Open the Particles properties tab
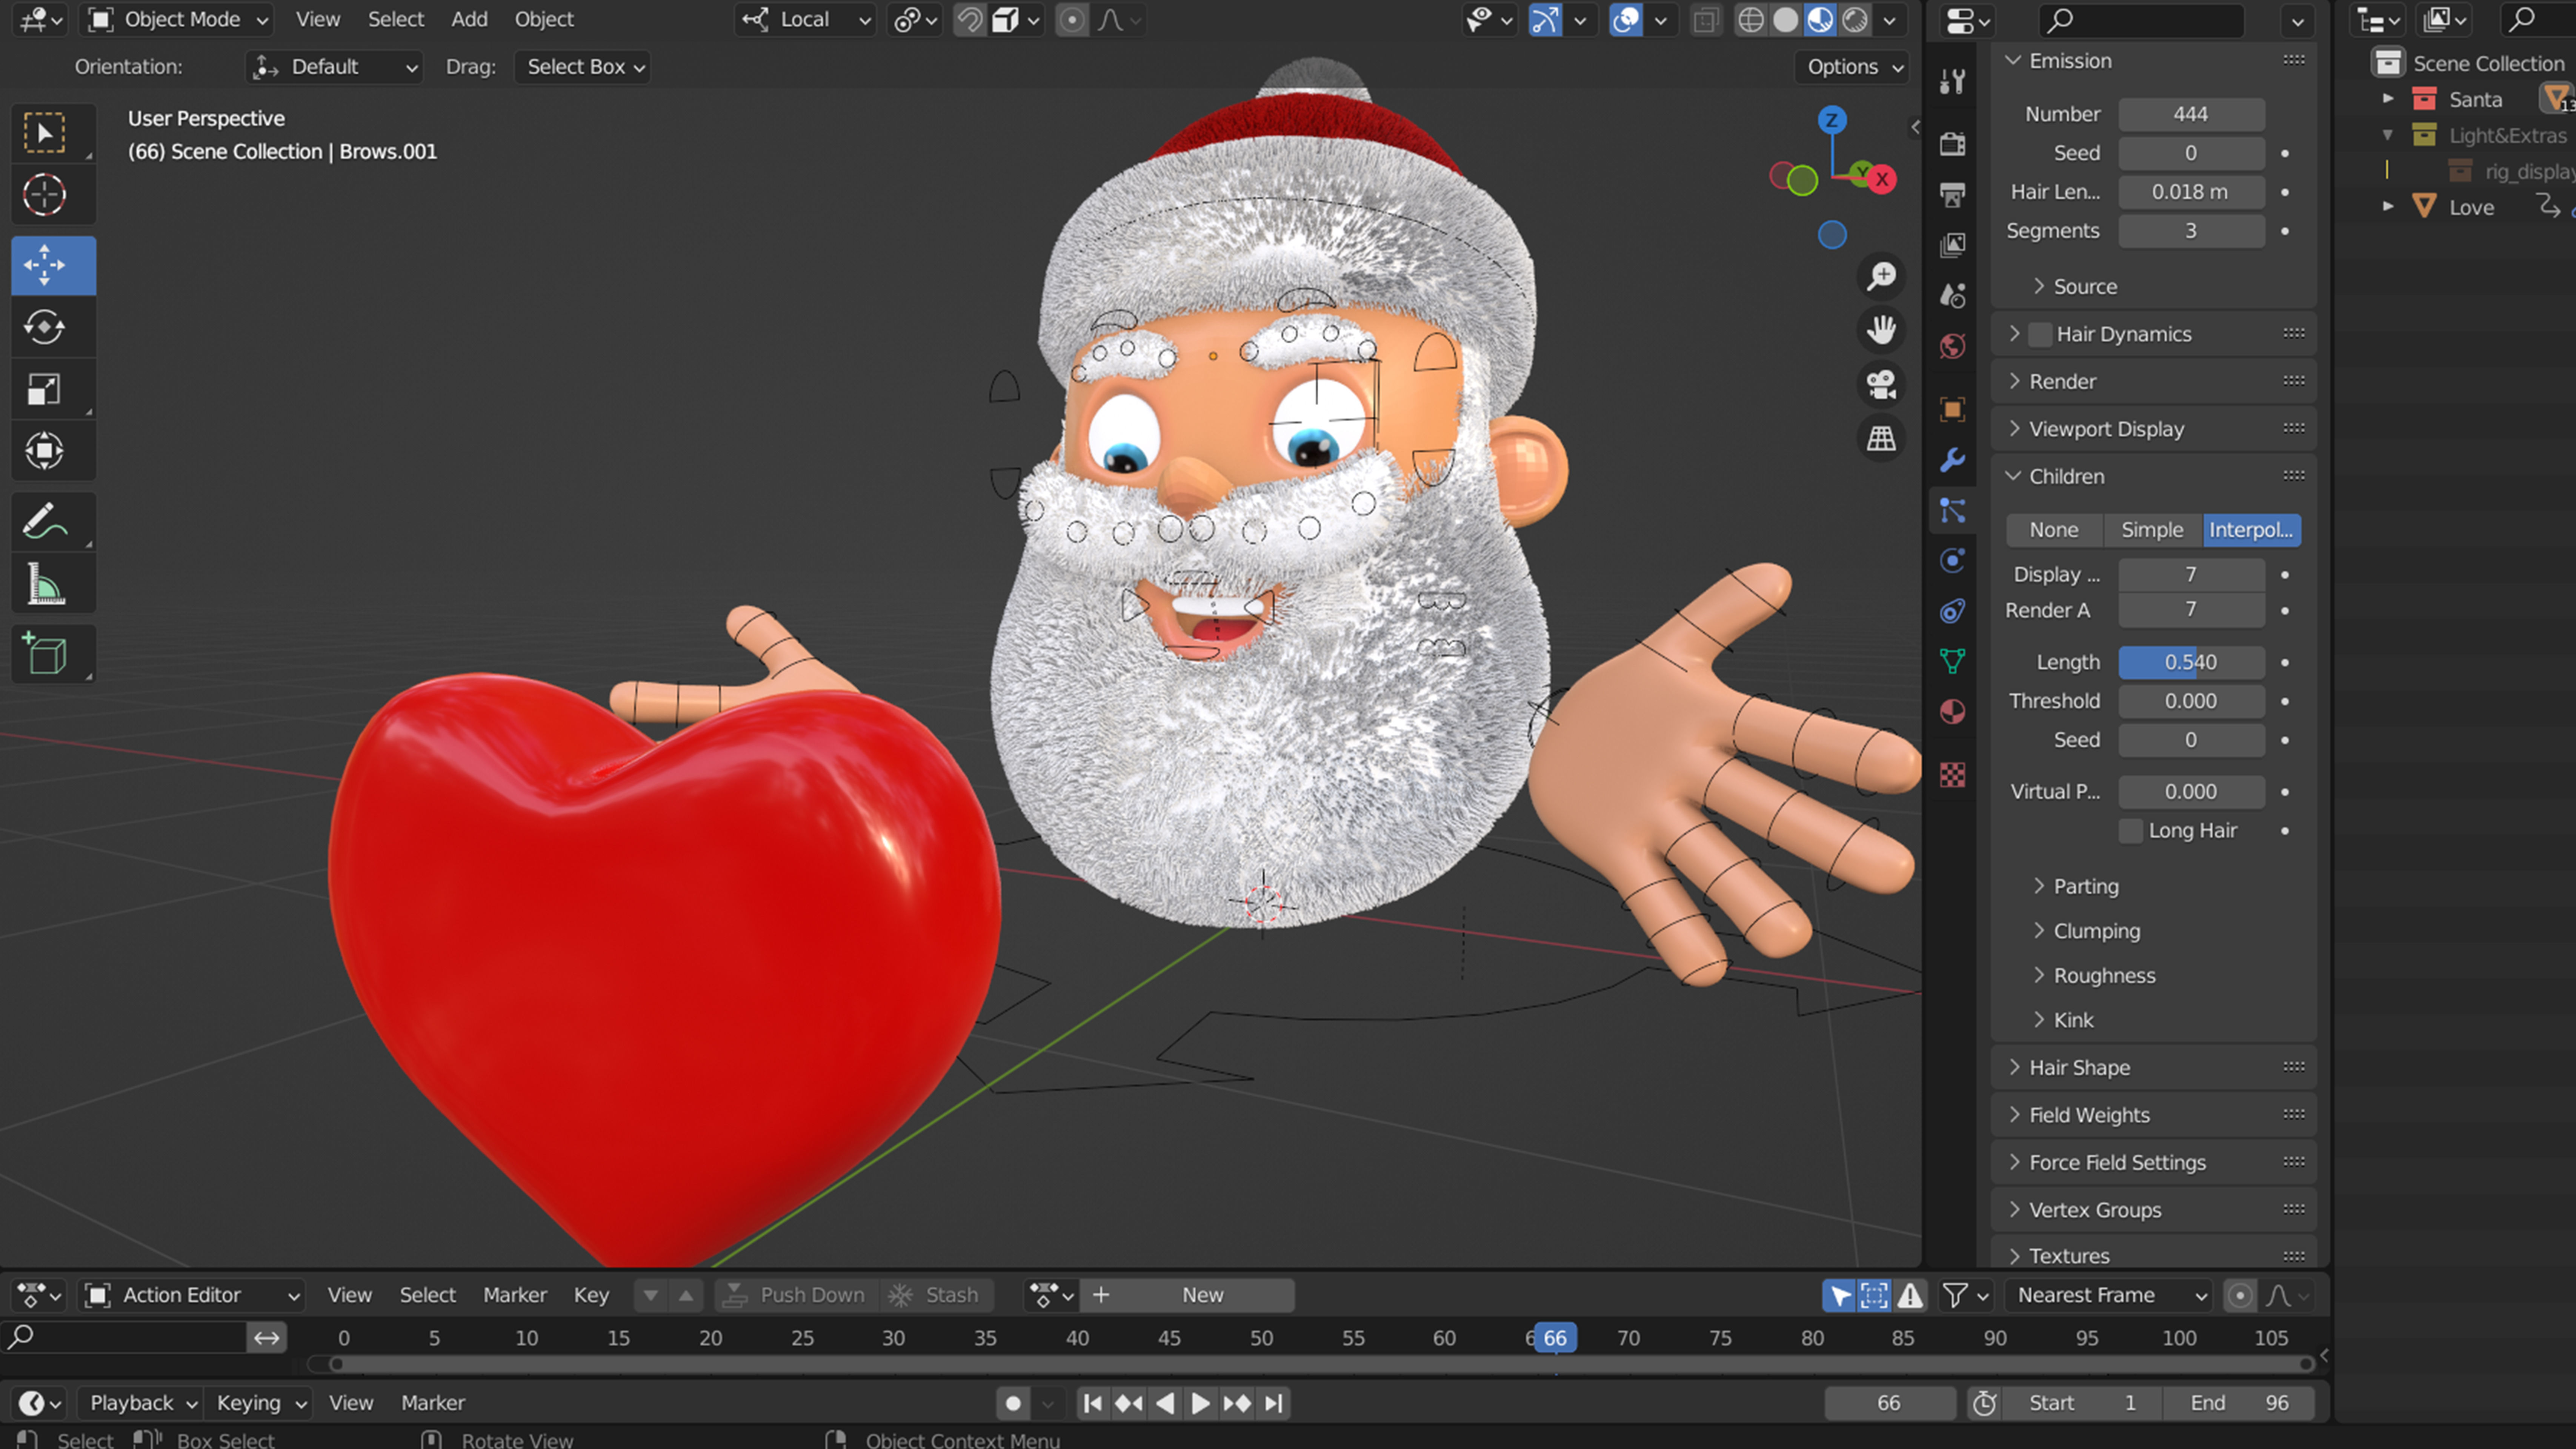 pyautogui.click(x=1952, y=511)
